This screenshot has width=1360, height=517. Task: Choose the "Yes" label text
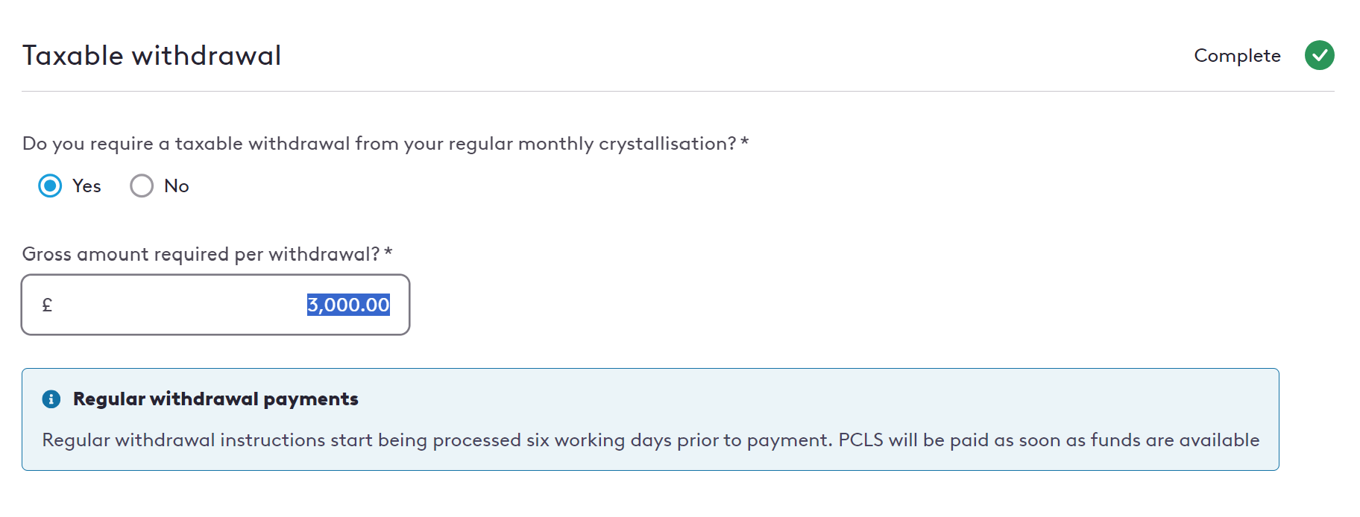[86, 186]
